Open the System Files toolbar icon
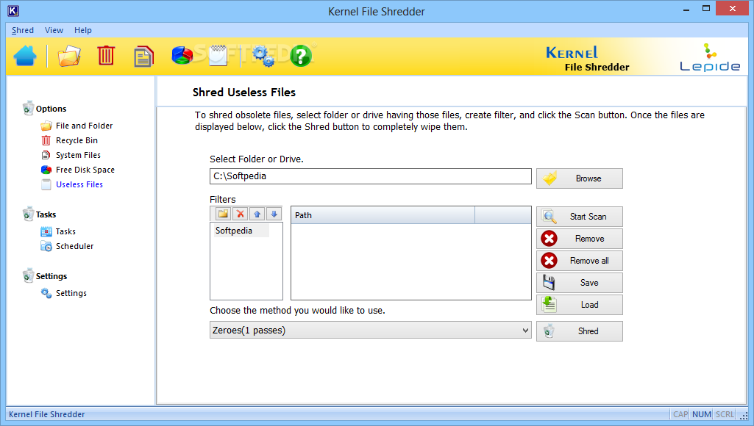The width and height of the screenshot is (754, 426). click(x=143, y=57)
